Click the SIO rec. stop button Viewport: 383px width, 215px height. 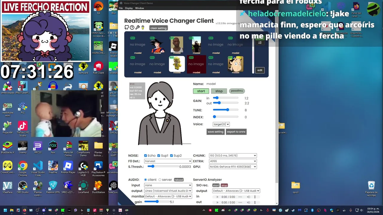click(x=224, y=185)
